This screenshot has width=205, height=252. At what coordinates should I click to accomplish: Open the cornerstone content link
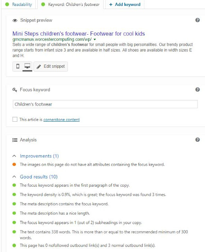pos(61,120)
